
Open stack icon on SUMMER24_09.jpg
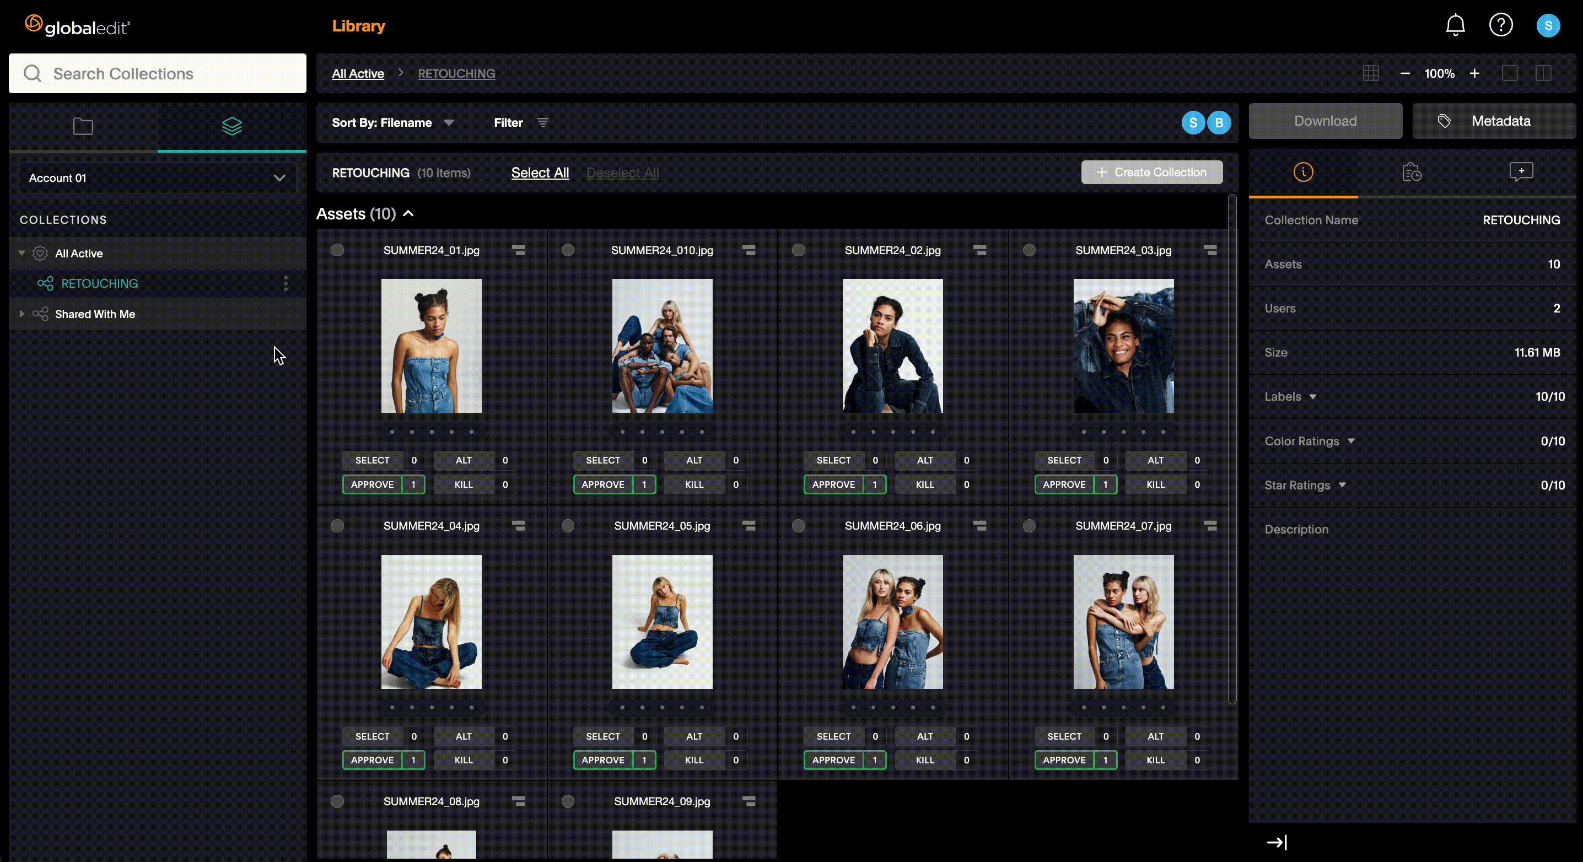point(749,801)
